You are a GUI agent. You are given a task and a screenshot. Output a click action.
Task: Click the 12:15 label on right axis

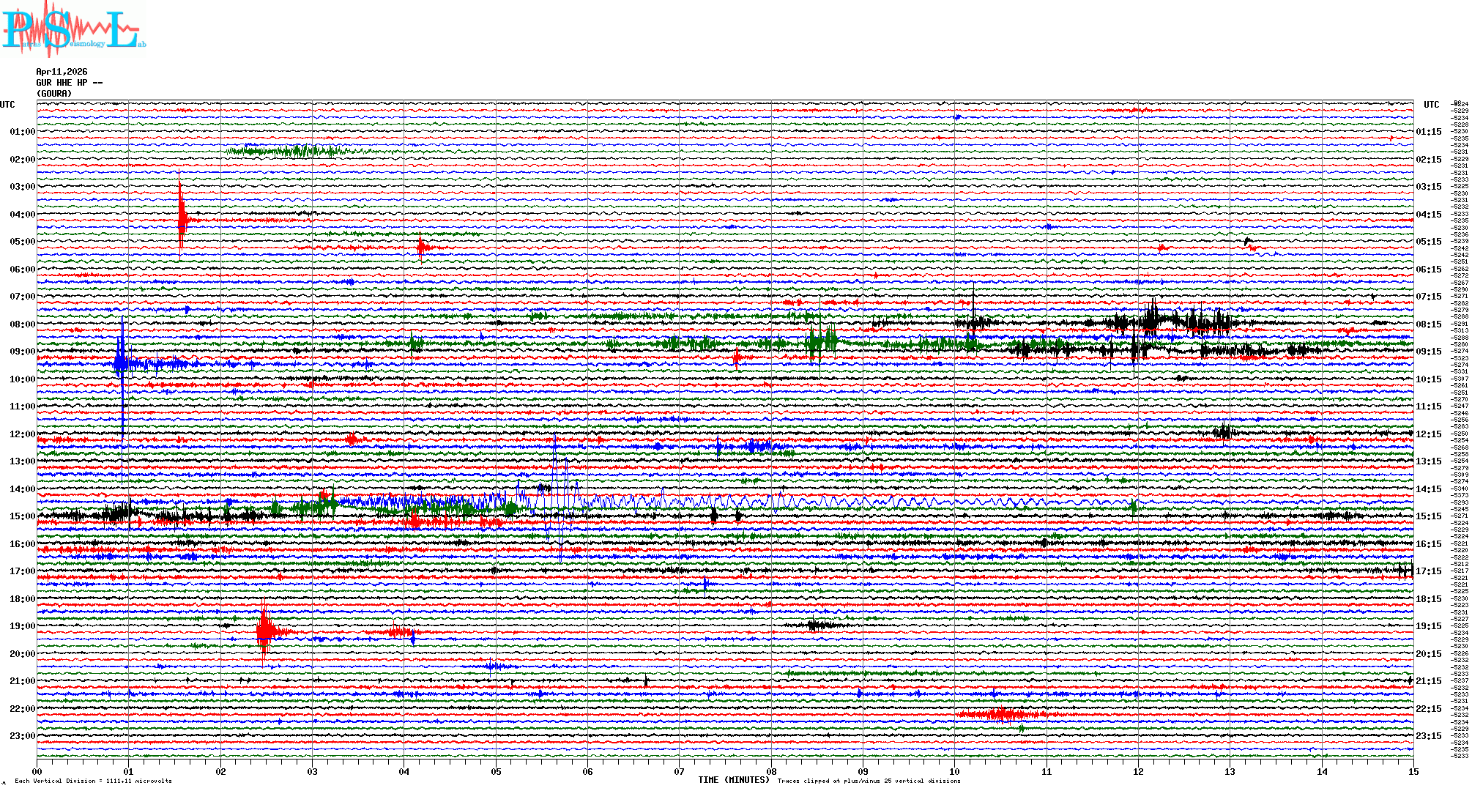(1428, 434)
